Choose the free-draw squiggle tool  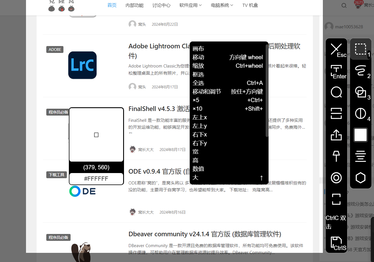(x=361, y=71)
